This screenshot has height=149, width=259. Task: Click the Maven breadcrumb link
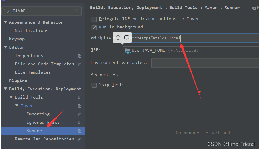(x=211, y=8)
